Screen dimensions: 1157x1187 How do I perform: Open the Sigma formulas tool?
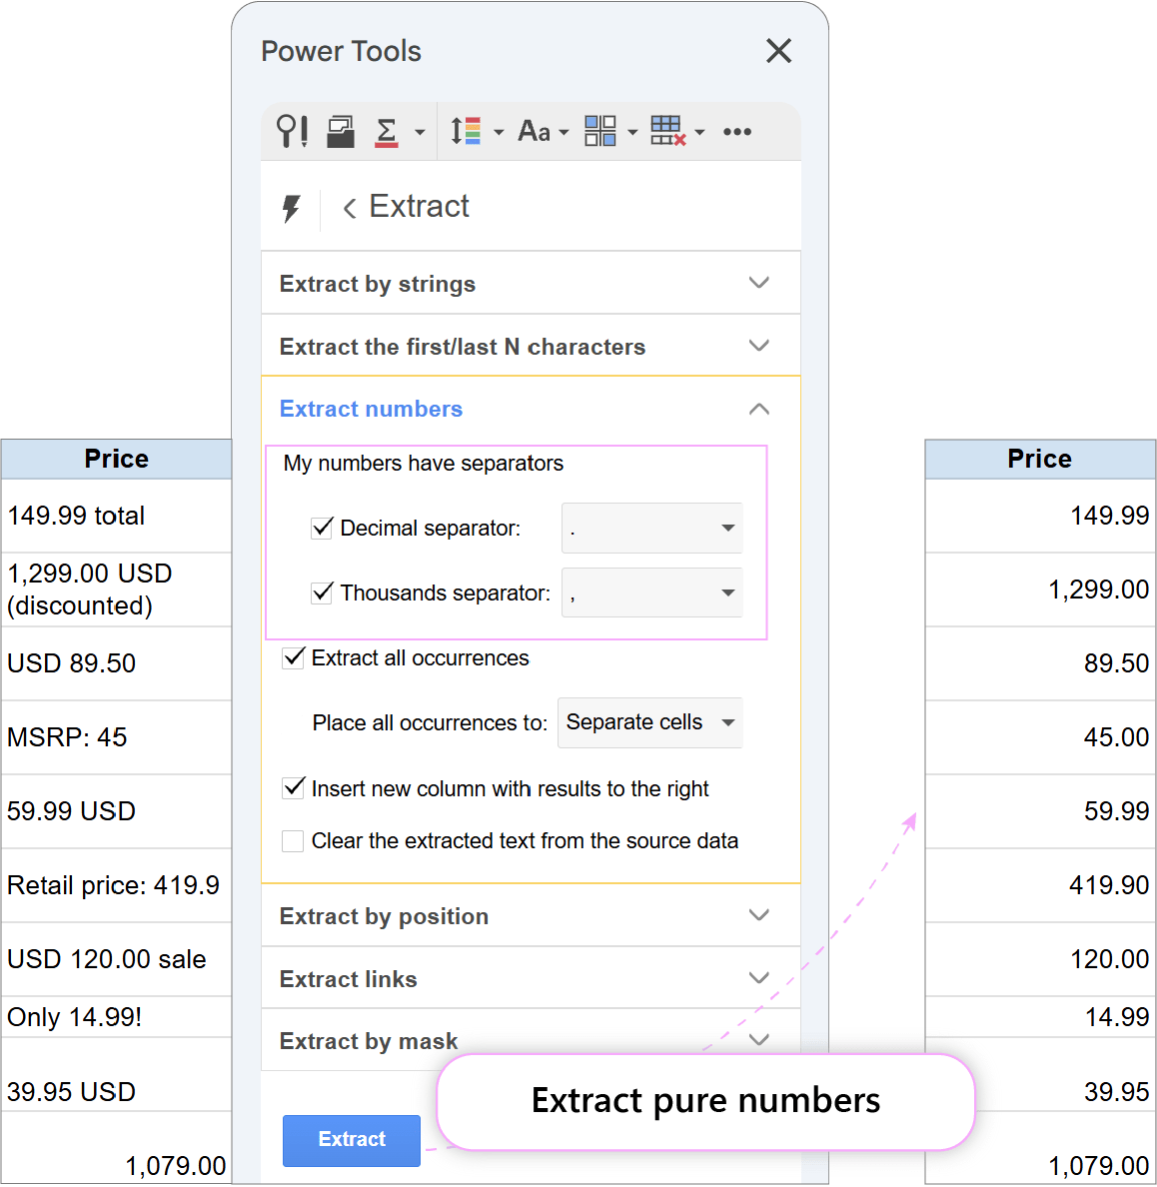click(387, 132)
